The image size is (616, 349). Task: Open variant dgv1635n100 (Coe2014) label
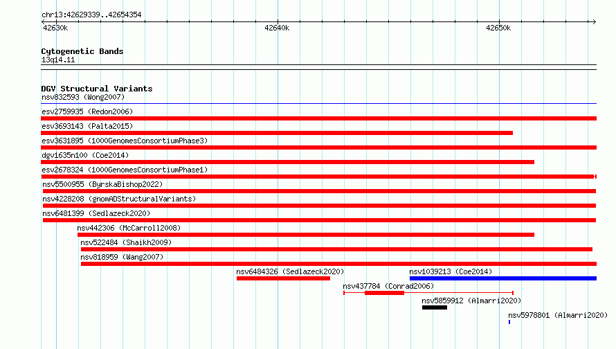pyautogui.click(x=85, y=155)
